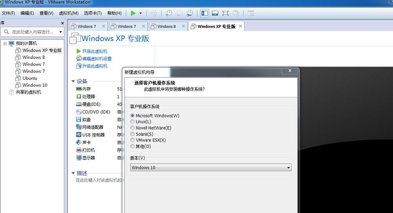Open the 编辑(E) menu
This screenshot has height=213, width=393.
tap(27, 13)
